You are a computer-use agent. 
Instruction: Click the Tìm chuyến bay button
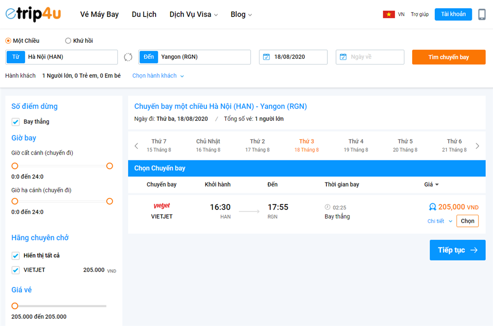tap(448, 56)
